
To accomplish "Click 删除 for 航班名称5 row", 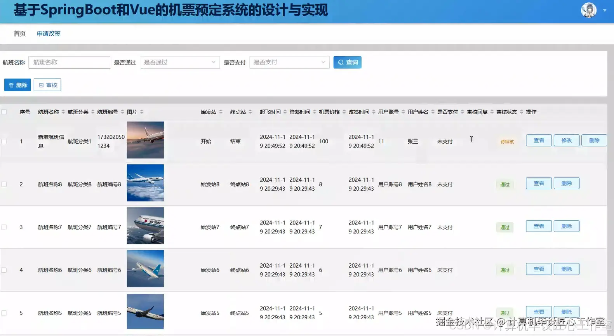I will 567,312.
